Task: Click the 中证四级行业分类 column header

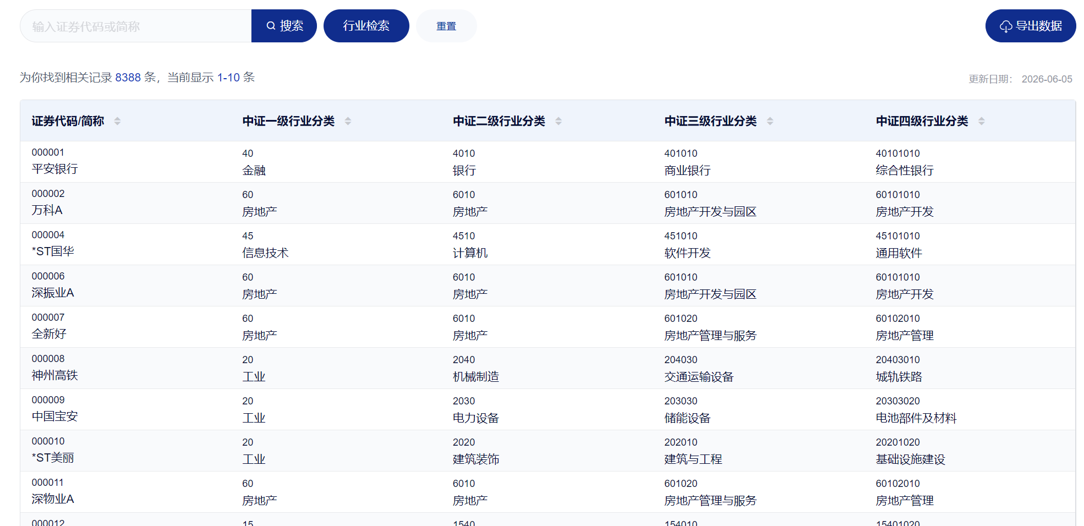Action: coord(922,121)
